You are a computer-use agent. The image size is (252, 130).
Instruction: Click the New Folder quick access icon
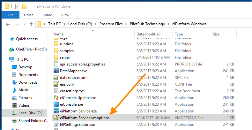(x=24, y=6)
